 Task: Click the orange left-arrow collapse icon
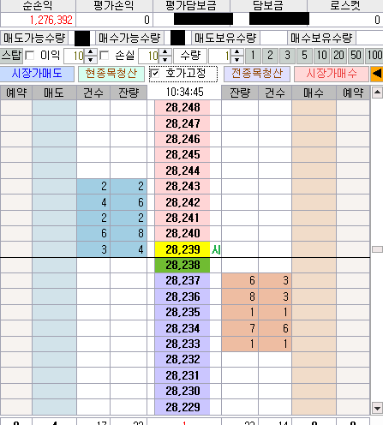377,74
